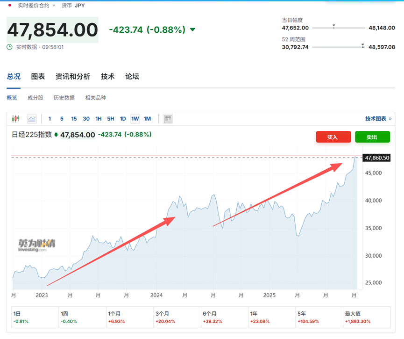The height and width of the screenshot is (339, 404).
Task: Click the red 买入 button
Action: (x=333, y=137)
